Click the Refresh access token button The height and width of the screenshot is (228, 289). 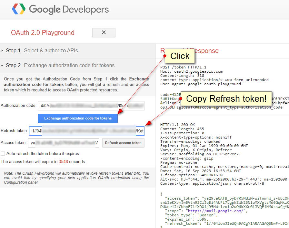tap(123, 143)
